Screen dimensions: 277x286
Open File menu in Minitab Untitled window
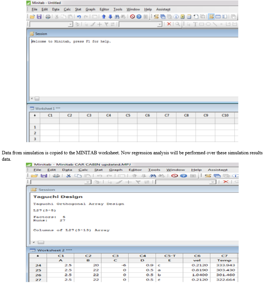[35, 9]
